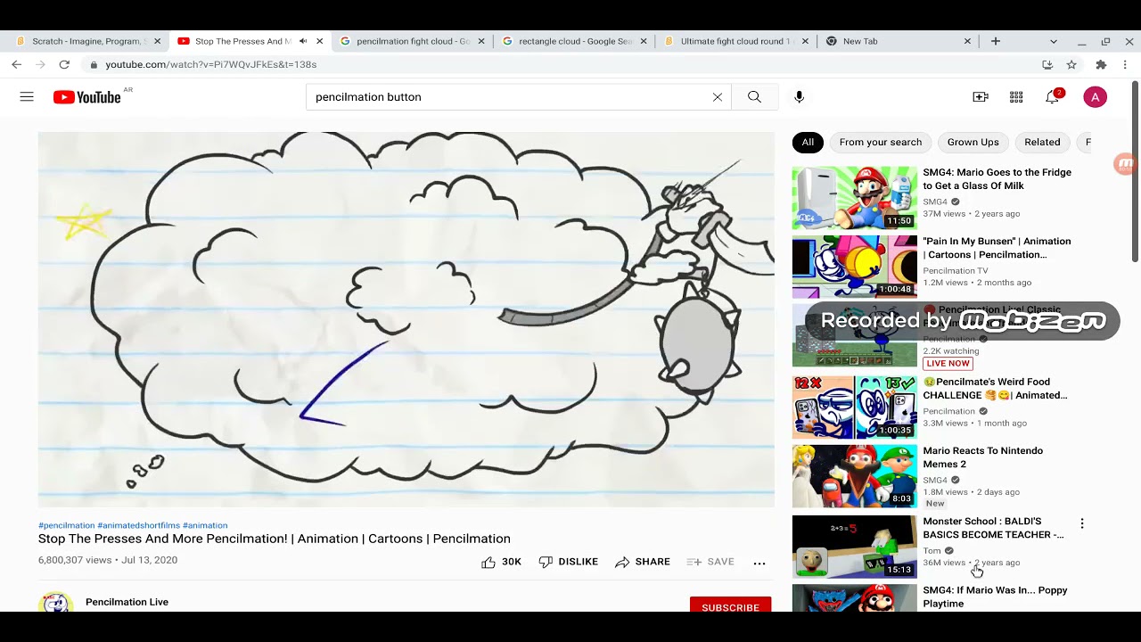
Task: Open Chrome three-dot menu
Action: point(1125,64)
